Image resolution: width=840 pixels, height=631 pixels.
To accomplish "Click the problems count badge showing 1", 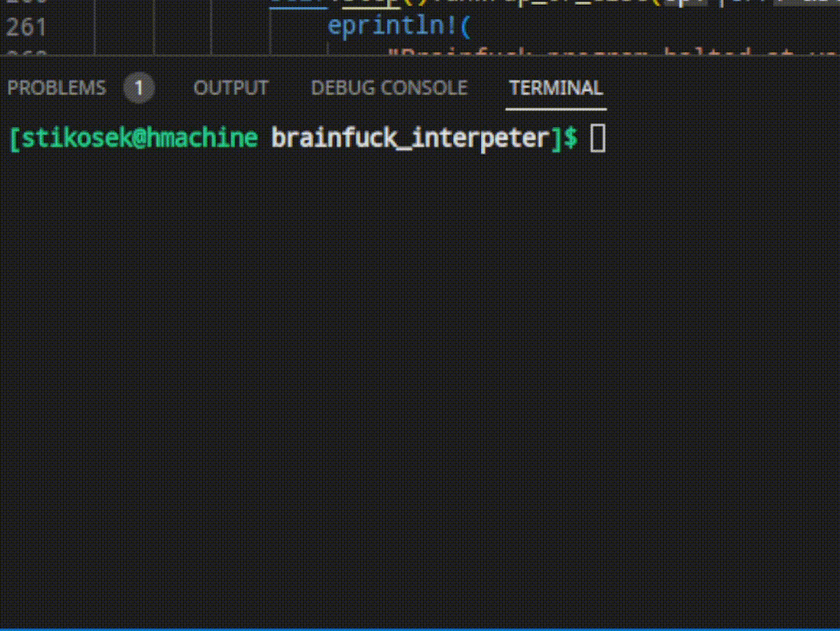I will tap(138, 88).
